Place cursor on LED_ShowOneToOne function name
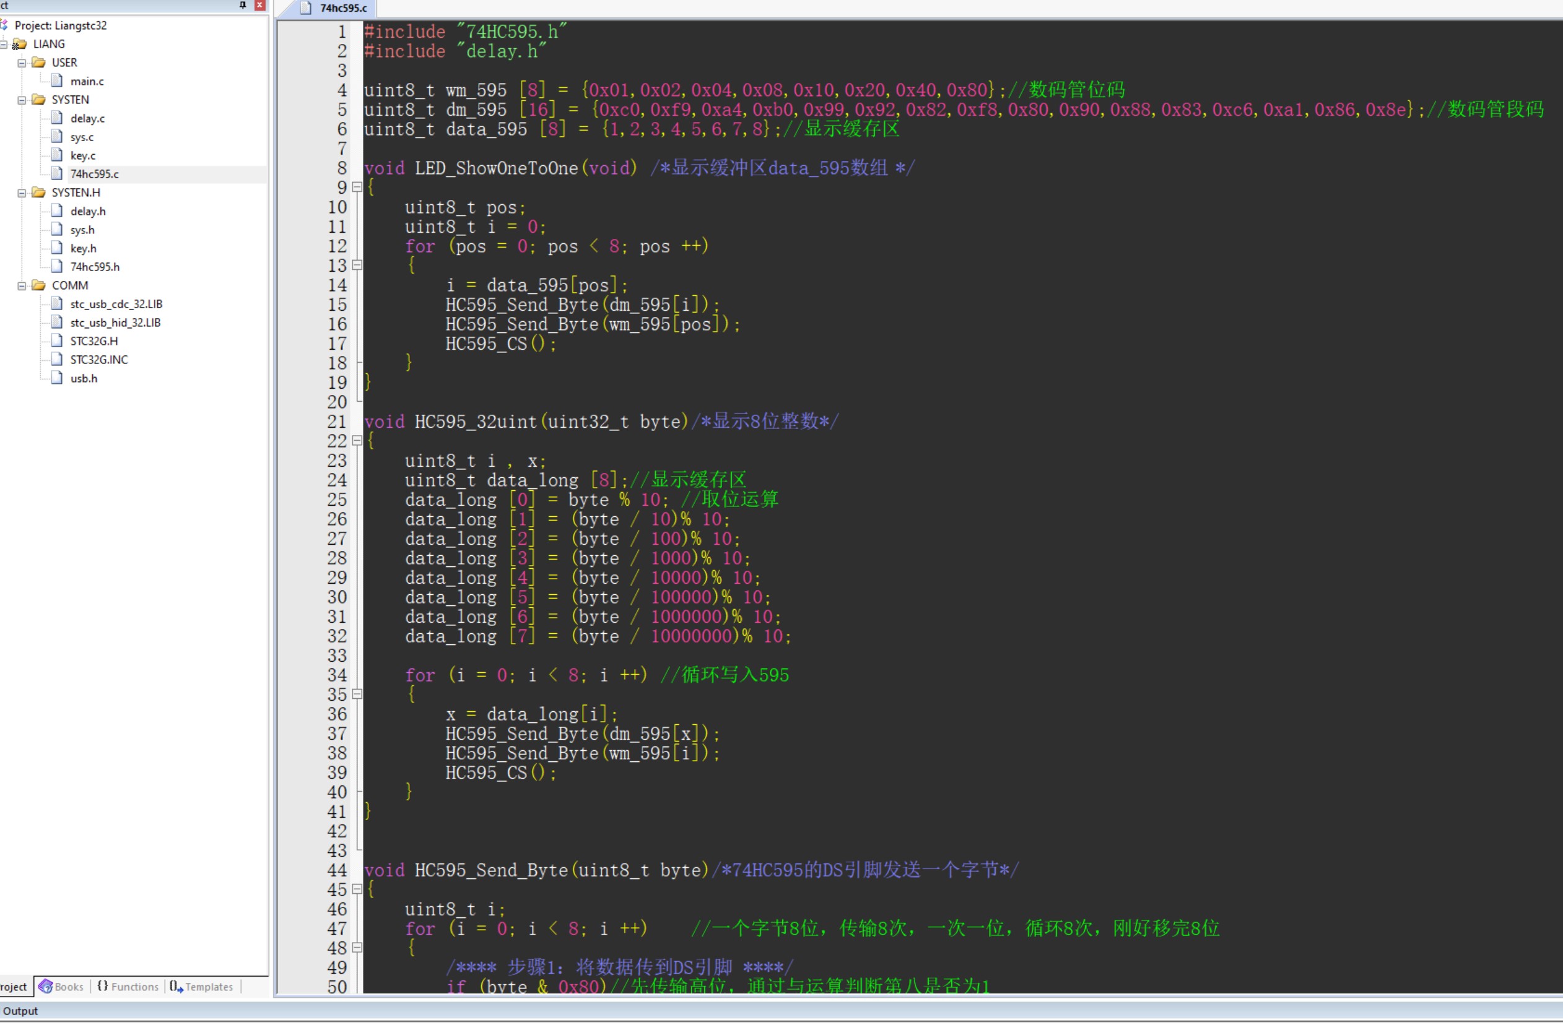Screen dimensions: 1563x1025 pos(497,168)
